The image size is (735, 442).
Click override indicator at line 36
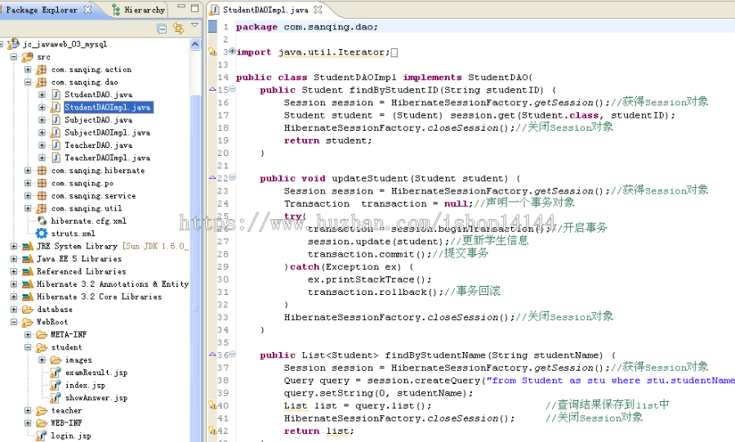[212, 355]
